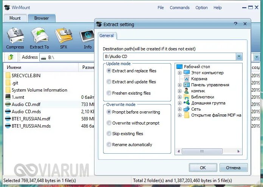Viewport: 263px width, 187px height.
Task: Click the $RECYCLE.BIN folder icon
Action: click(8, 75)
